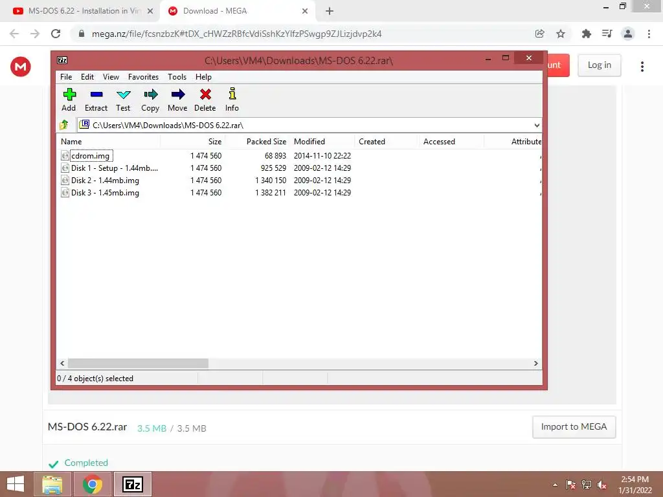Open MEGA page vertical dots menu
The image size is (663, 497).
click(642, 67)
